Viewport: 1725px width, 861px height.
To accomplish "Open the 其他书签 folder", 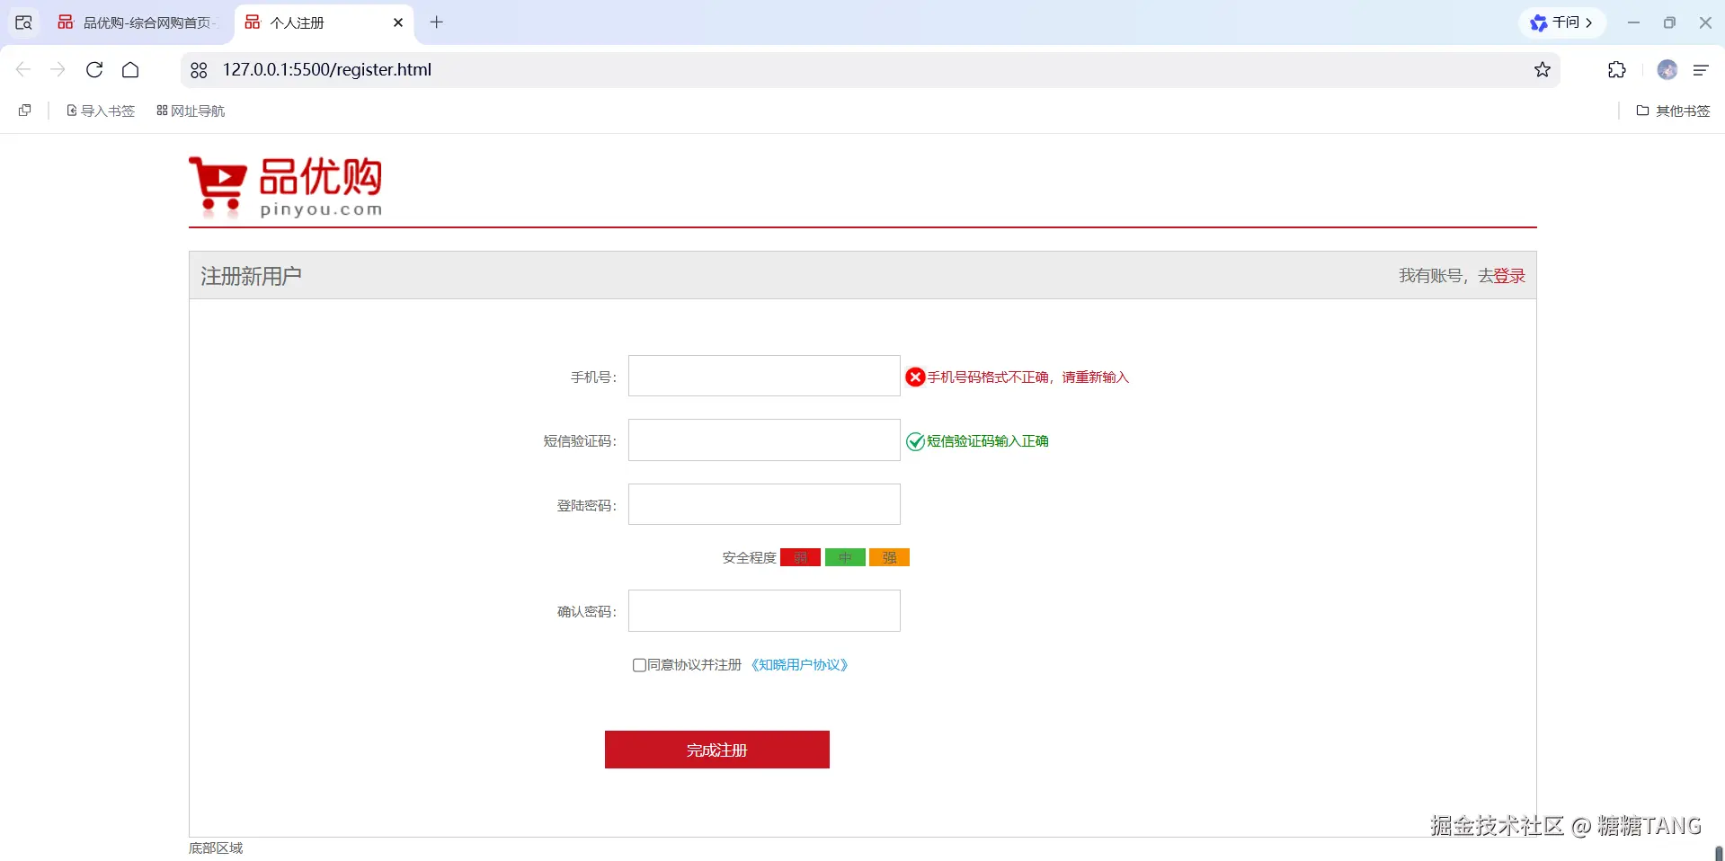I will (x=1673, y=111).
